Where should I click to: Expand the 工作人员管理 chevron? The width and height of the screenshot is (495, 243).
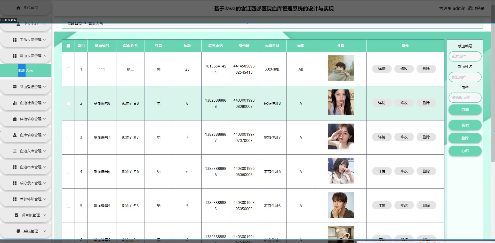44,40
